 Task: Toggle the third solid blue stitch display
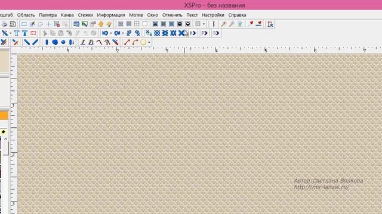click(x=171, y=24)
